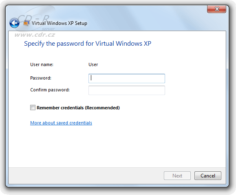Click the "Password:" label

[x=41, y=78]
